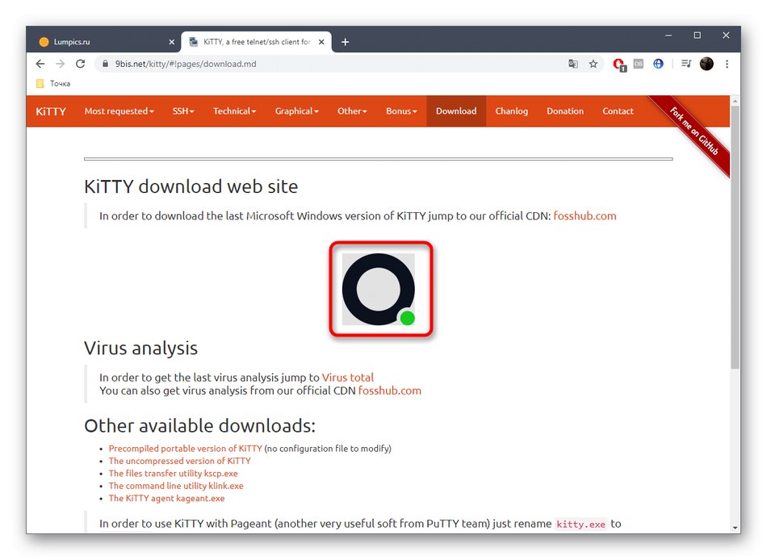Maximize the browser window

coord(697,36)
